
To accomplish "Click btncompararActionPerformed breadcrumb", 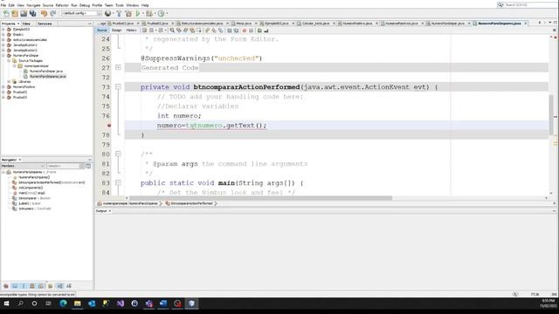I will tap(191, 203).
